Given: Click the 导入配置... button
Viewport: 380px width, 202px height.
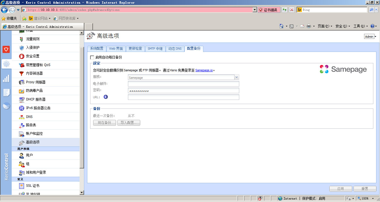Looking at the screenshot, I should coord(129,123).
